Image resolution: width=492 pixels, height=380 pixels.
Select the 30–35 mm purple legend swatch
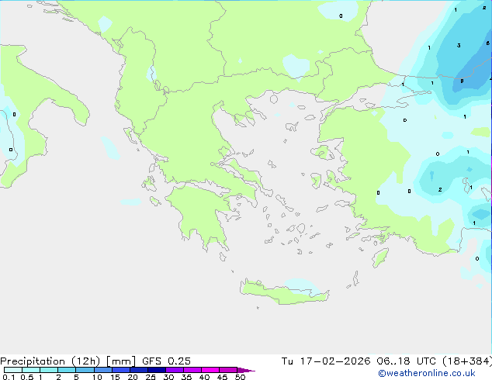coord(174,370)
